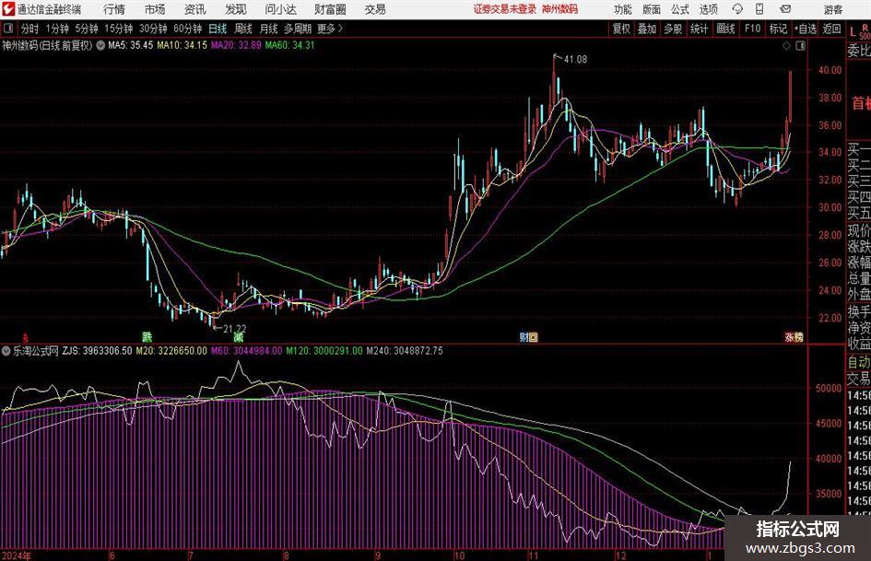Viewport: 871px width, 561px height.
Task: Click the M120: 3000291.00 indicator value
Action: (324, 351)
